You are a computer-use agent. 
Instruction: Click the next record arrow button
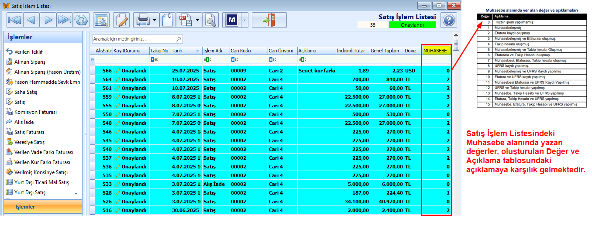coord(48,20)
